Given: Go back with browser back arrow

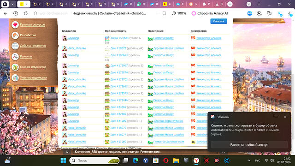Looking at the screenshot, I should [x=6, y=13].
